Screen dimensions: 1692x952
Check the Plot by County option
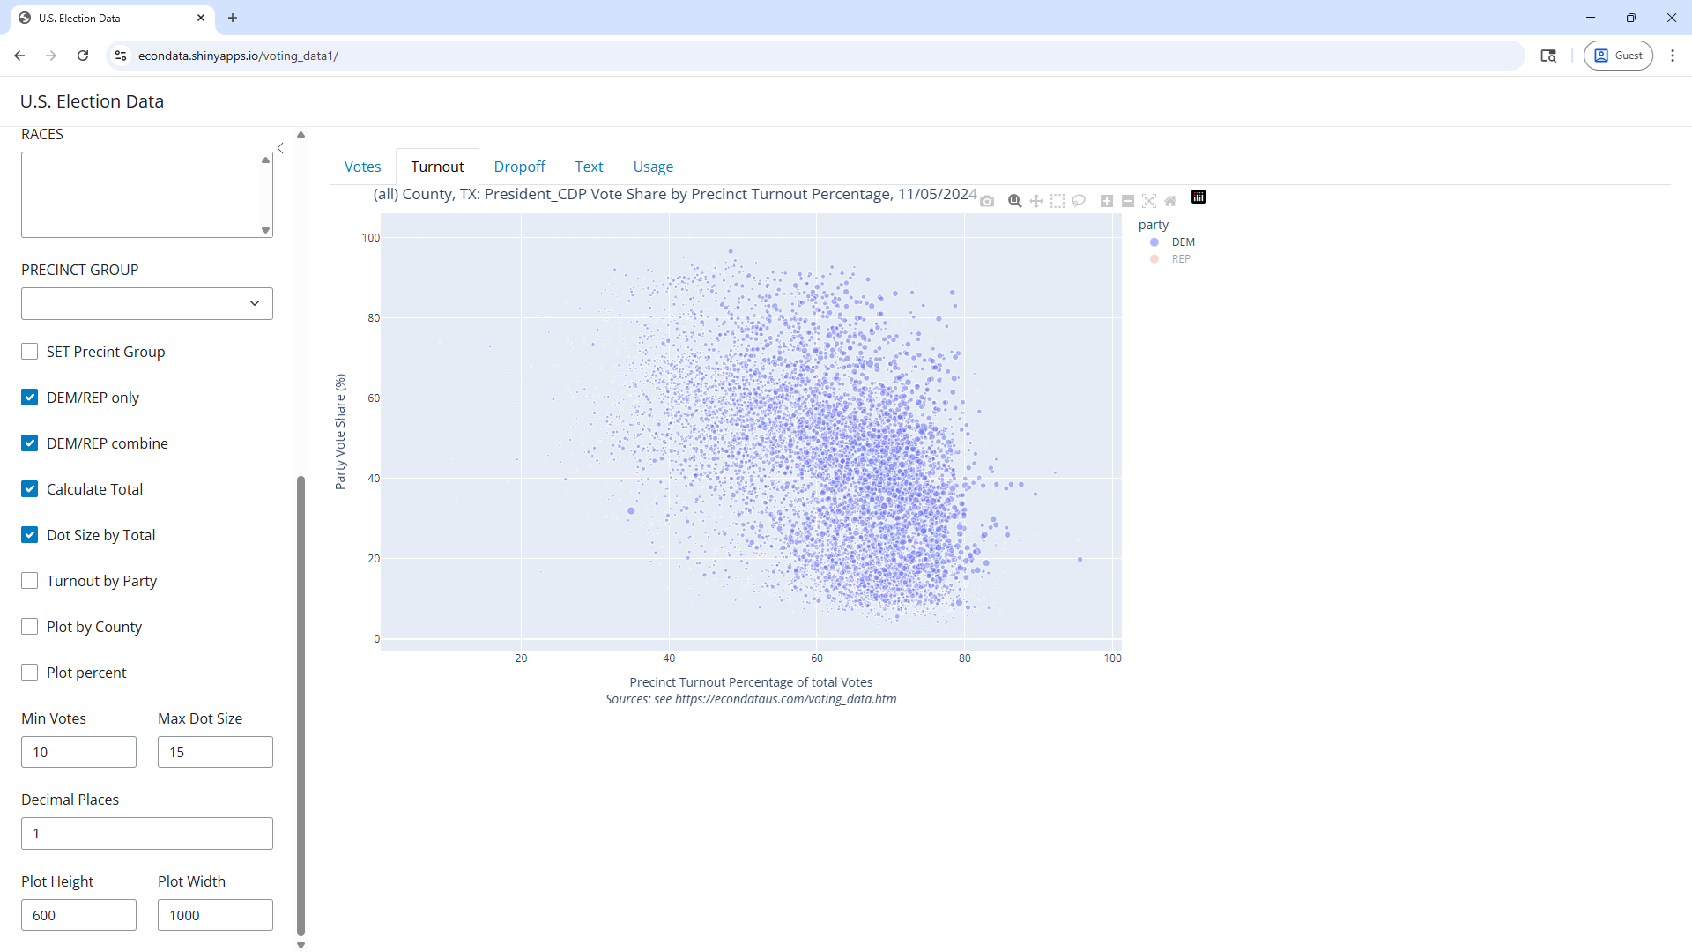30,627
